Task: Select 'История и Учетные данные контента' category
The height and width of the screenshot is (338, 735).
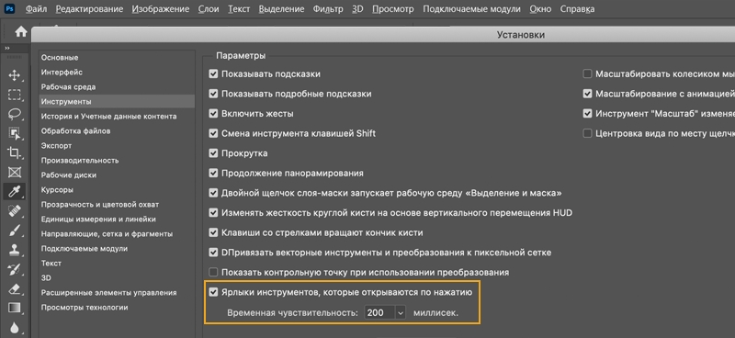Action: [117, 116]
